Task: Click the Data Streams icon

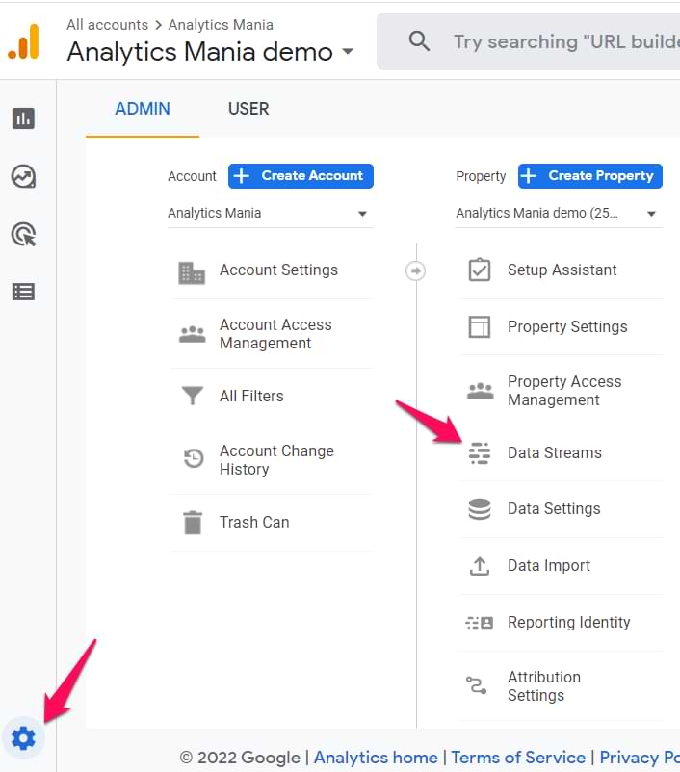Action: (x=479, y=453)
